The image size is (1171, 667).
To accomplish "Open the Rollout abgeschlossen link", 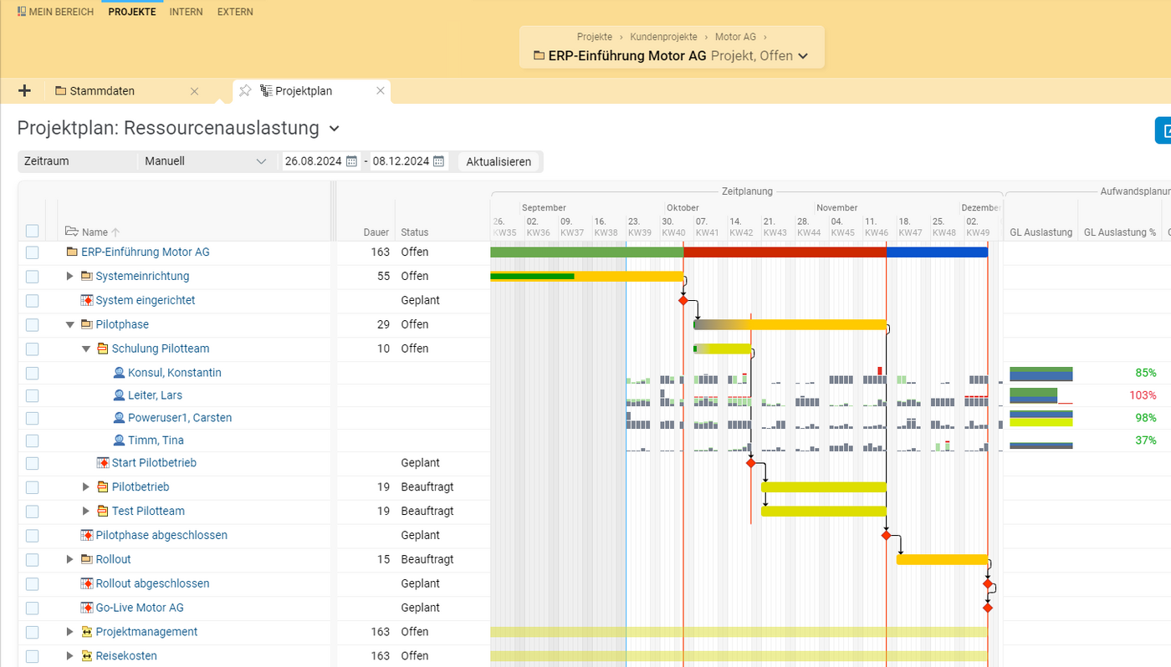I will pyautogui.click(x=152, y=583).
